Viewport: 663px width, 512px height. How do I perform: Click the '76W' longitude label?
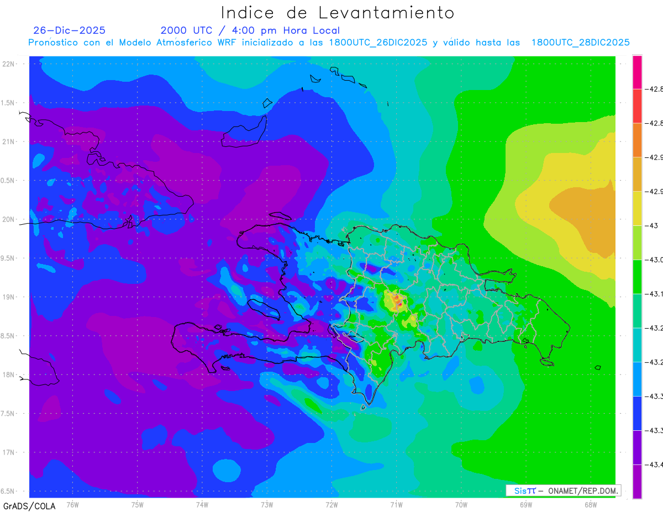pyautogui.click(x=72, y=504)
